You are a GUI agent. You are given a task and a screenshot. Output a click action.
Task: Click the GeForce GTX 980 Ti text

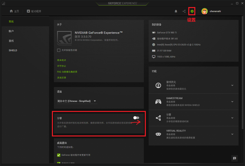coord(167,33)
